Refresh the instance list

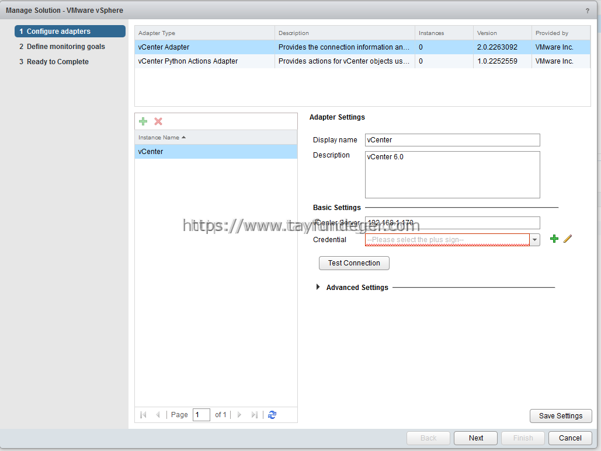(272, 415)
